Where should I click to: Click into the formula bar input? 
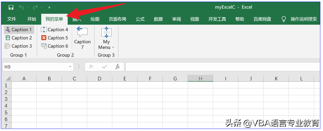[223, 67]
